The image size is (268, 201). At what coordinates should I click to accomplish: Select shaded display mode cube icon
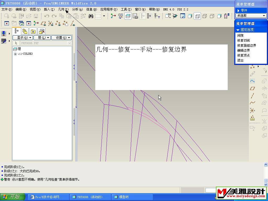[x=219, y=16]
